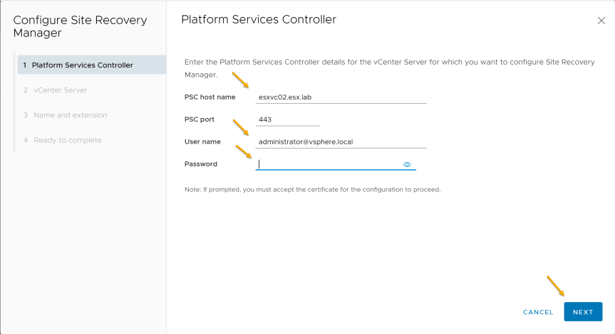Click the Password label
Screen dimensions: 615x334
(x=200, y=164)
